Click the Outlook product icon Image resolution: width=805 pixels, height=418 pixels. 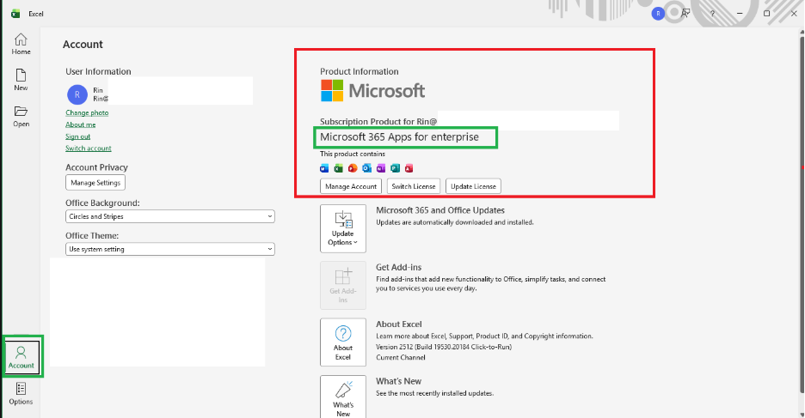tap(366, 168)
